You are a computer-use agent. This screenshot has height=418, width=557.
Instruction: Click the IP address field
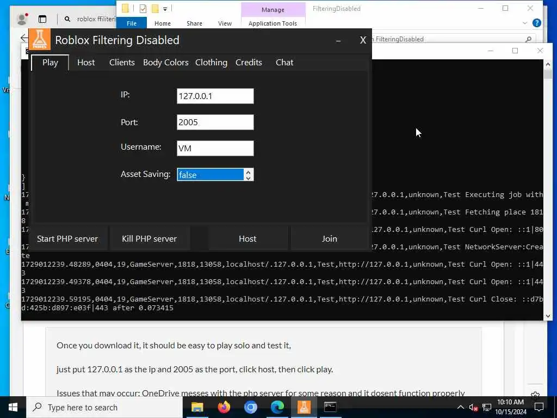(215, 96)
